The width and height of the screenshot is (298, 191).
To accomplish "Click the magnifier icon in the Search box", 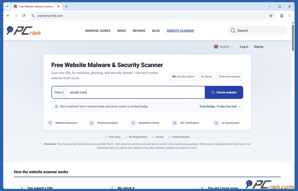I will 233,31.
